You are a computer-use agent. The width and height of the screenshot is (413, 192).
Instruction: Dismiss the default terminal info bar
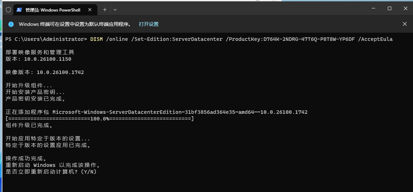[405, 24]
